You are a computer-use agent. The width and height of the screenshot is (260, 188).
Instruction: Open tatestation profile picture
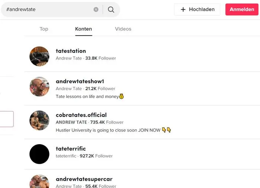(x=39, y=56)
